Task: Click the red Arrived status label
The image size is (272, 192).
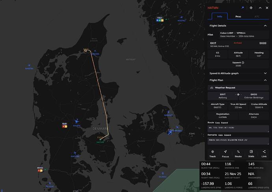Action: tap(238, 43)
